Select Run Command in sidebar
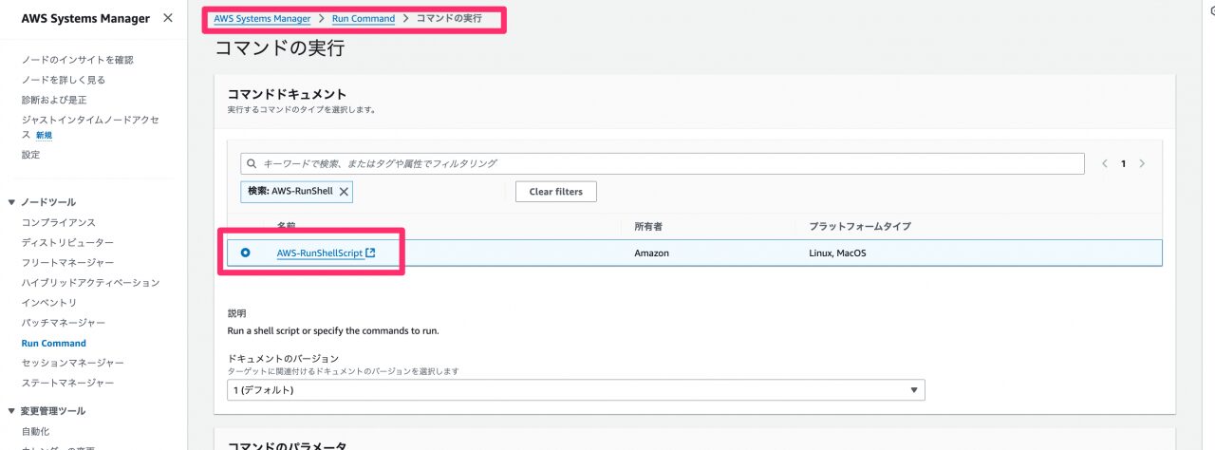 coord(54,344)
